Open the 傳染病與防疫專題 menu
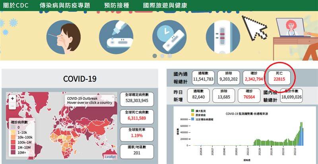 [x=65, y=6]
